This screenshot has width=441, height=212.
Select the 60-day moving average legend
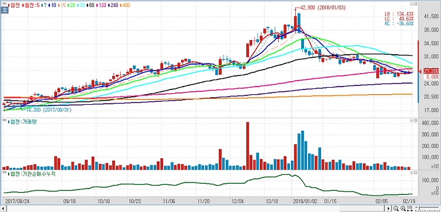coord(91,5)
